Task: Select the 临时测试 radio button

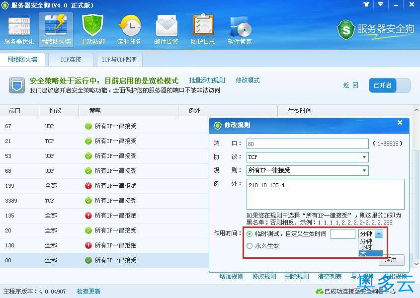Action: coord(250,234)
